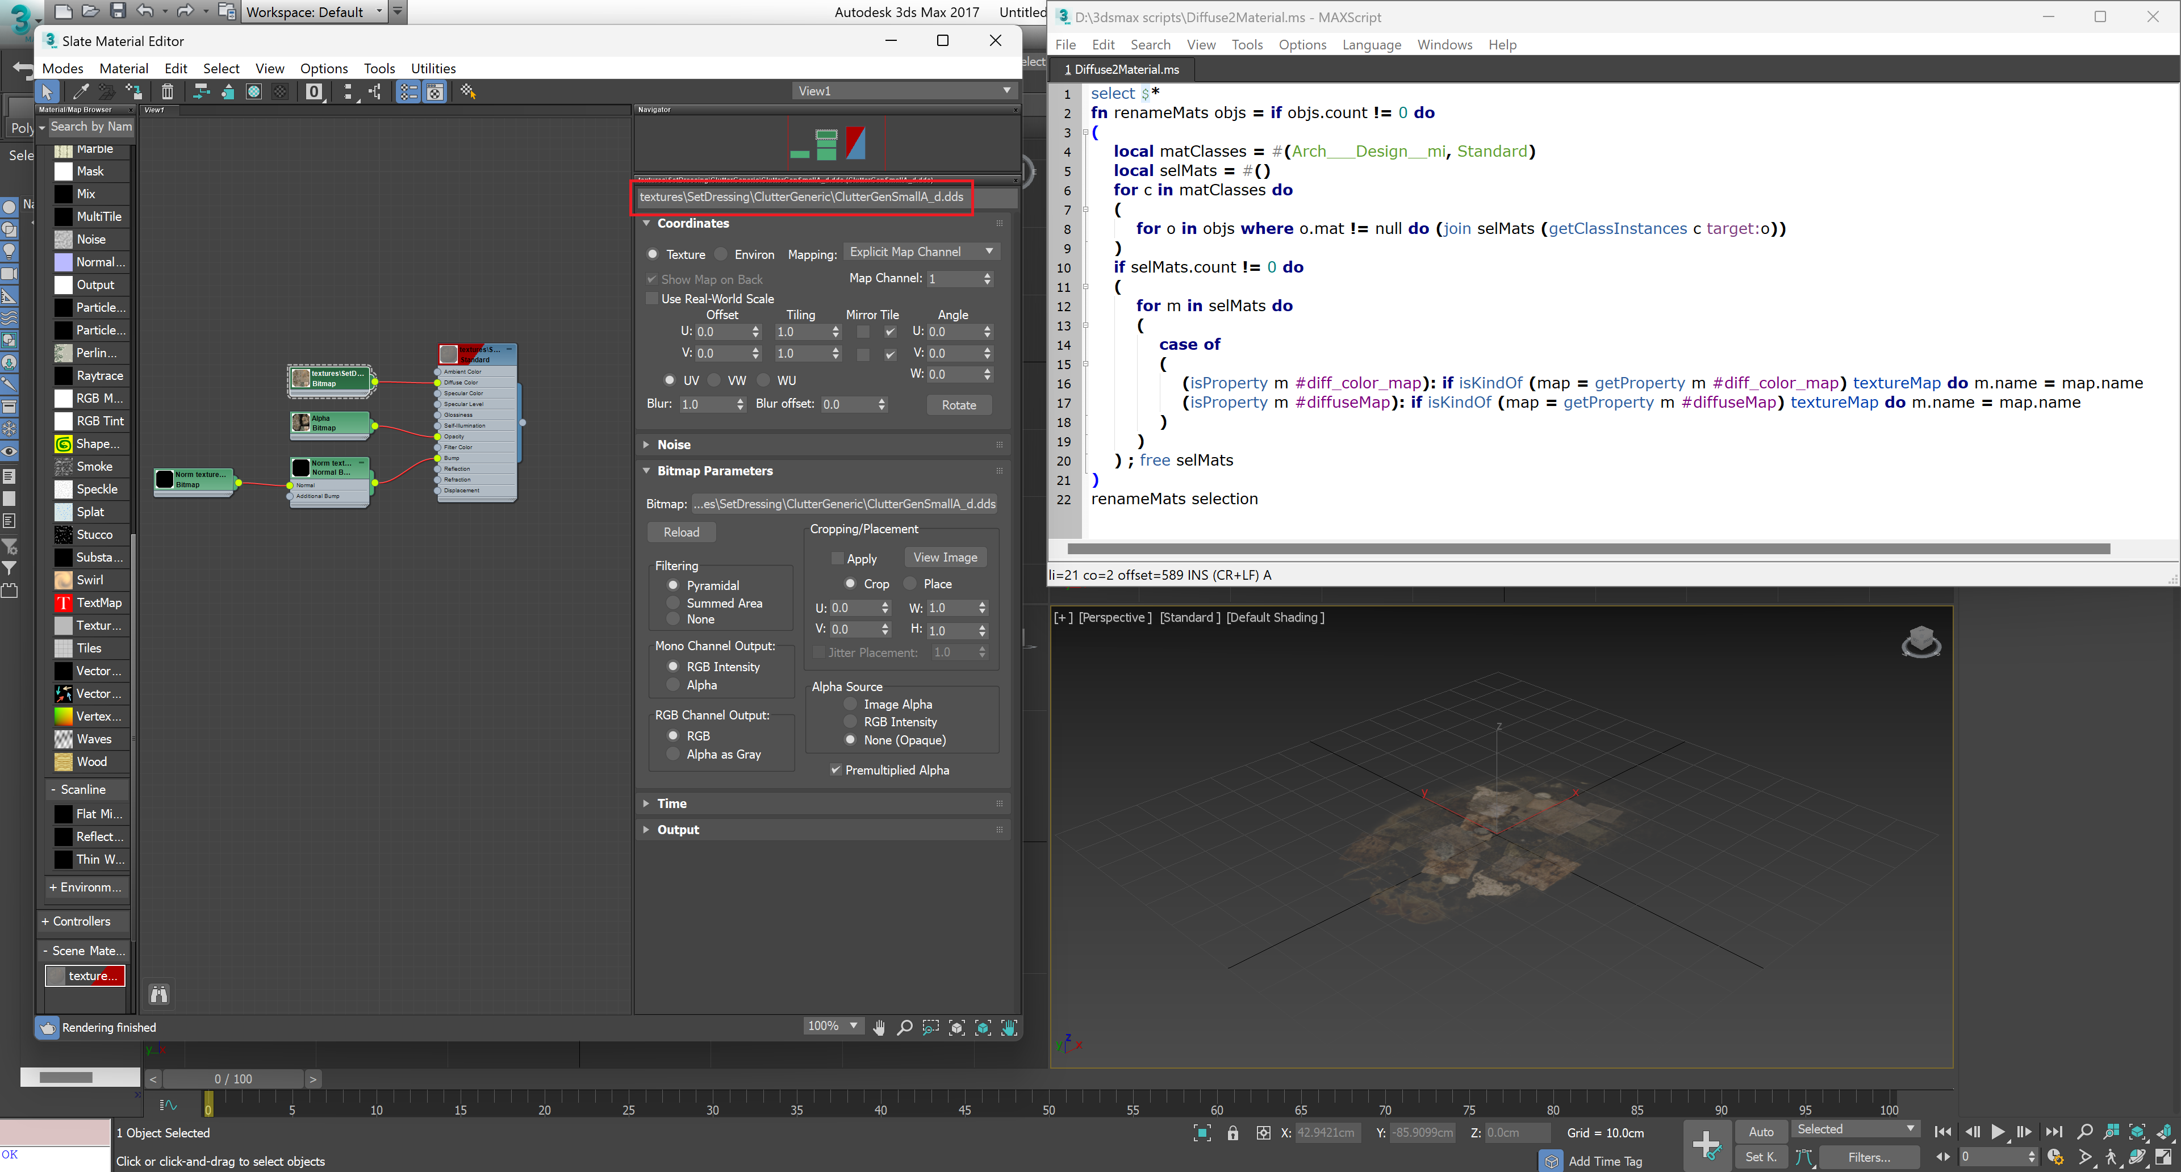Click the Reload button for the bitmap

point(682,531)
